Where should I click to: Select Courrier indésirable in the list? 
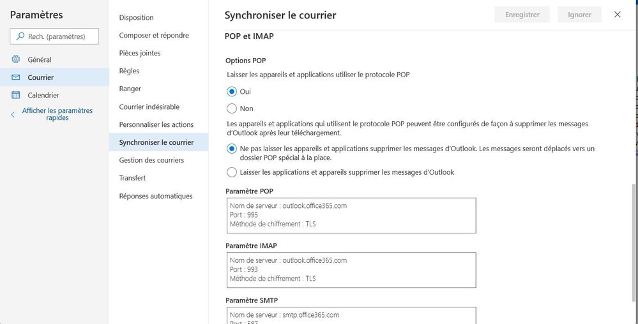149,107
